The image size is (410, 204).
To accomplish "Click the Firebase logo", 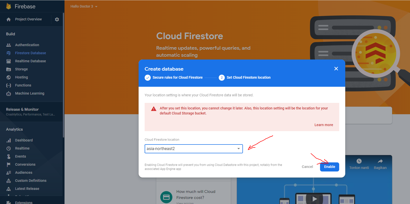I will (9, 6).
